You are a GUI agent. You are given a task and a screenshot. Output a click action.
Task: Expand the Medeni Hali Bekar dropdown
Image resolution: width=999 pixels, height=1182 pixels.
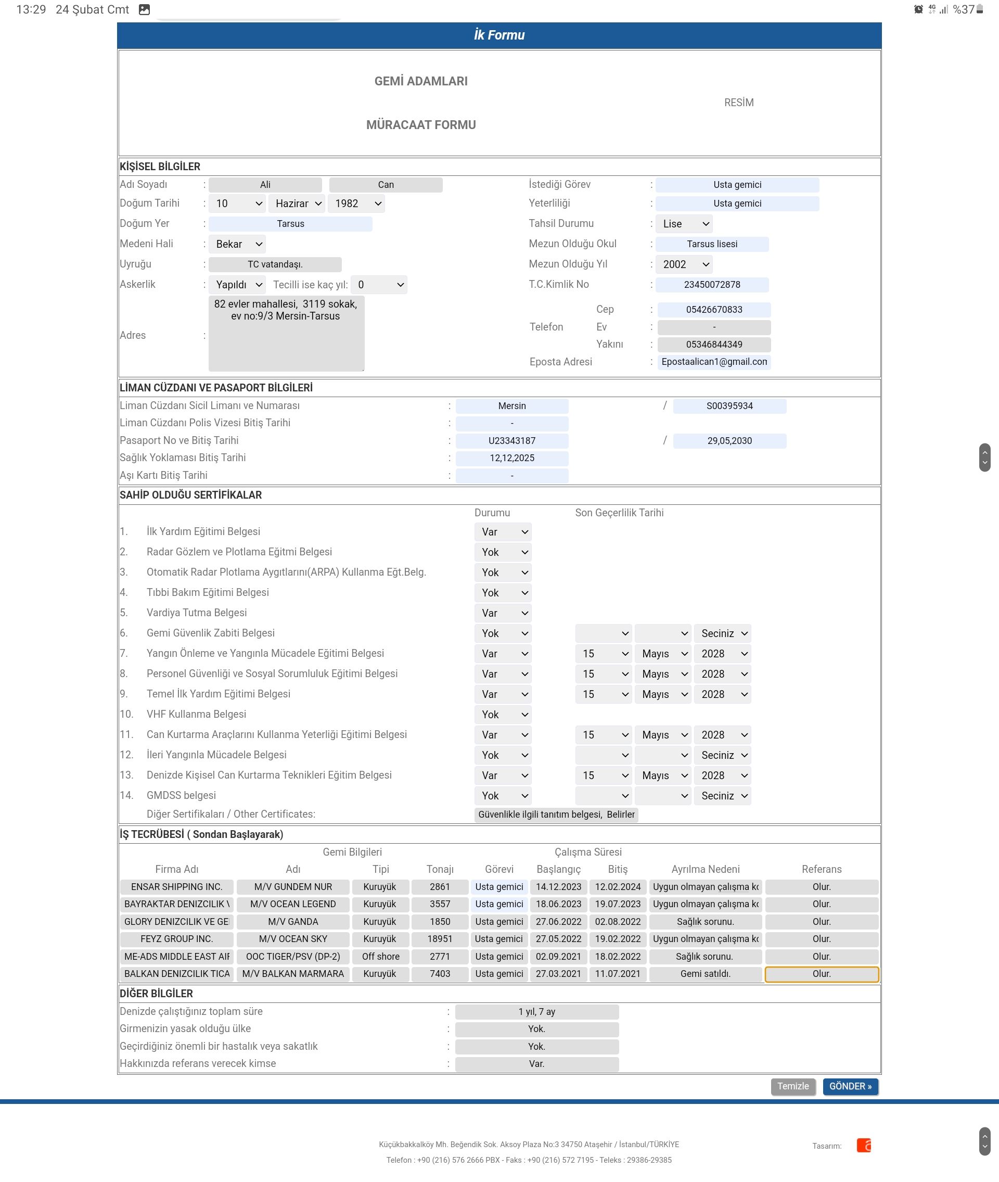[237, 244]
